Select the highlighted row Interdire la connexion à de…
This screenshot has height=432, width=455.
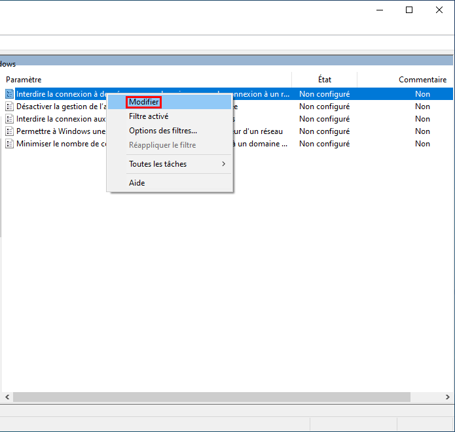[x=229, y=94]
